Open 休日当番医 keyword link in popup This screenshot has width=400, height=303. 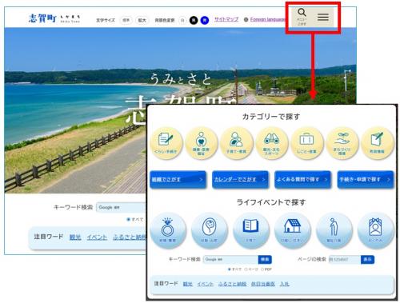click(x=263, y=284)
